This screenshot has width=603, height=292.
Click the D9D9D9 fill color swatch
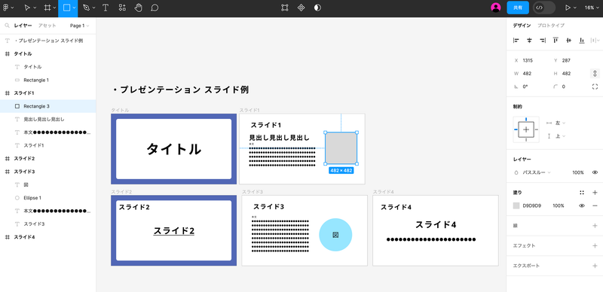click(516, 206)
